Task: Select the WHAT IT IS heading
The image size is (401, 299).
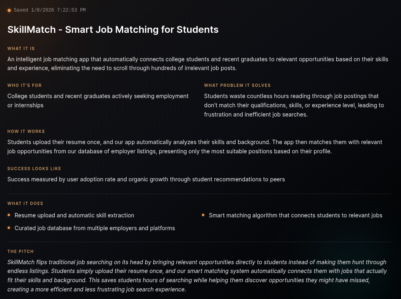Action: click(x=21, y=49)
